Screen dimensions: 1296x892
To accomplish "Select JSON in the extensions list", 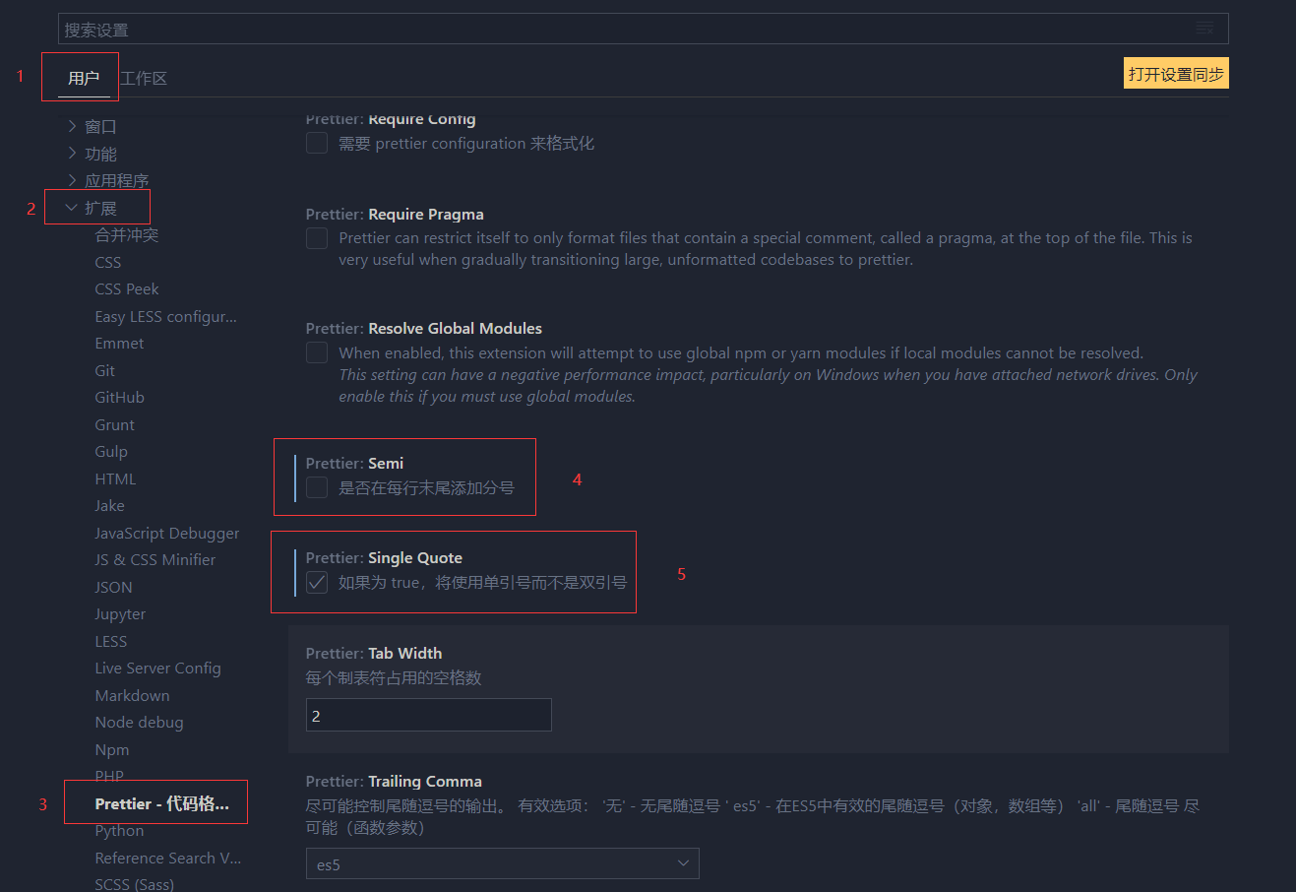I will pos(113,587).
